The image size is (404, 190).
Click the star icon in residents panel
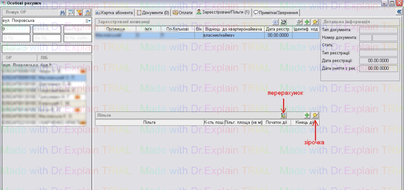coord(315,22)
